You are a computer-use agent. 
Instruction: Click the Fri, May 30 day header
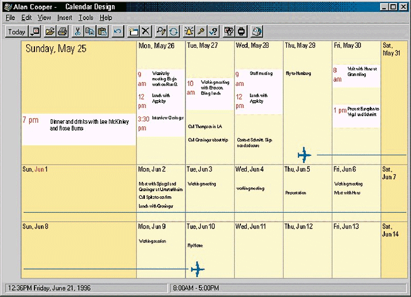coord(347,46)
